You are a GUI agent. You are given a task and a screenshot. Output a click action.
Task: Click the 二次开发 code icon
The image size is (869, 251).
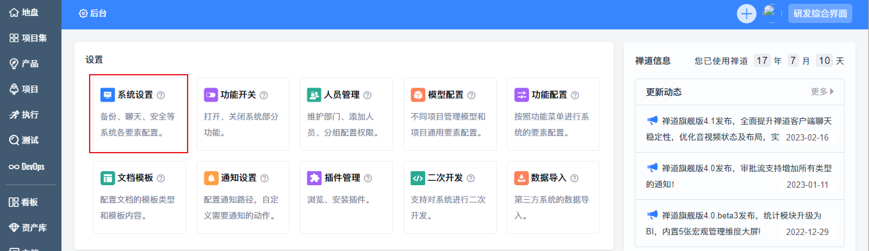(418, 178)
